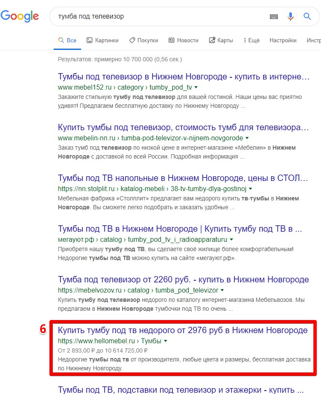Open the on-screen keyboard icon
The width and height of the screenshot is (321, 394).
[x=274, y=16]
